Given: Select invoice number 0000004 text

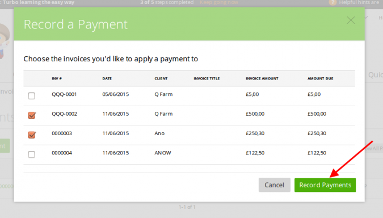Looking at the screenshot, I should [62, 153].
